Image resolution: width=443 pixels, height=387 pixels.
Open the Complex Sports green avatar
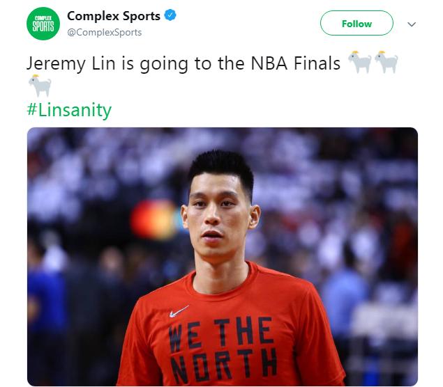click(x=43, y=24)
